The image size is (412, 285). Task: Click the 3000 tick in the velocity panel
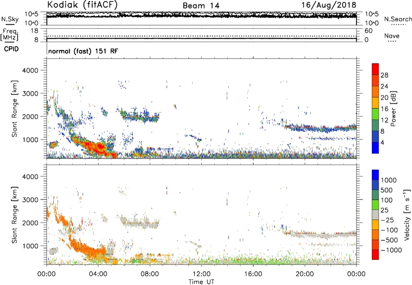(30, 200)
